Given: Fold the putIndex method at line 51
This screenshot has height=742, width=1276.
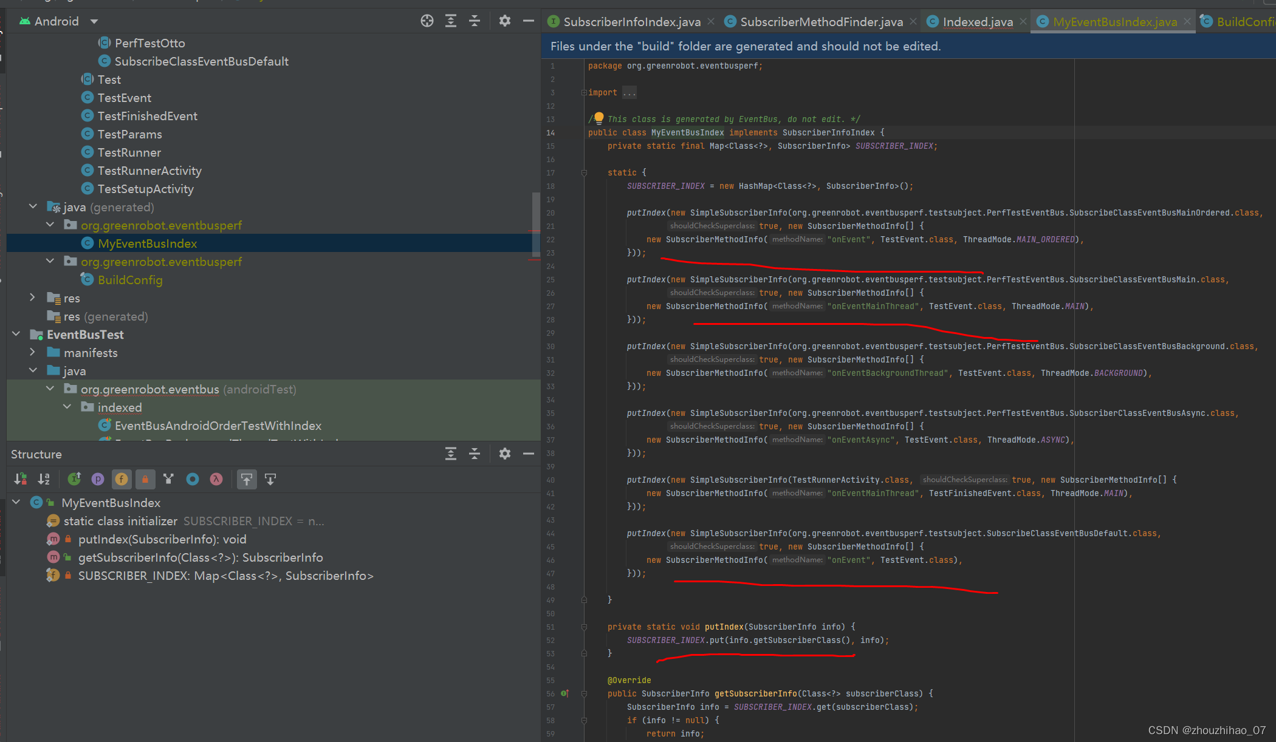Looking at the screenshot, I should click(584, 627).
